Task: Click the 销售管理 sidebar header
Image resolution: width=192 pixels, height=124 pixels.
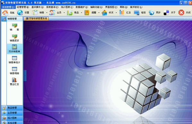Action: (x=12, y=19)
